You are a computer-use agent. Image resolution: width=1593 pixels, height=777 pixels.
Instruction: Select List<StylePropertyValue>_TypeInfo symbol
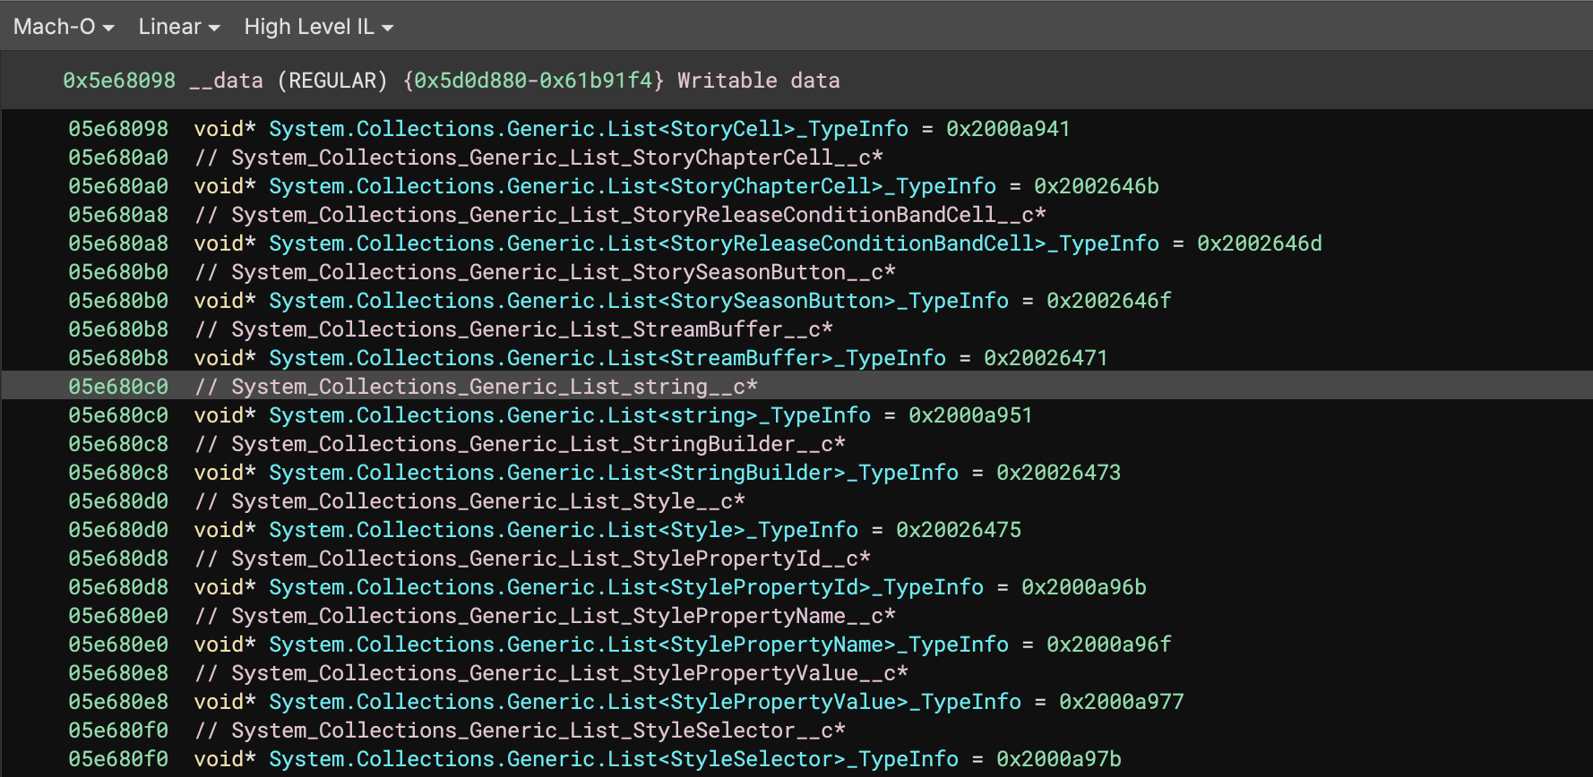pos(645,702)
